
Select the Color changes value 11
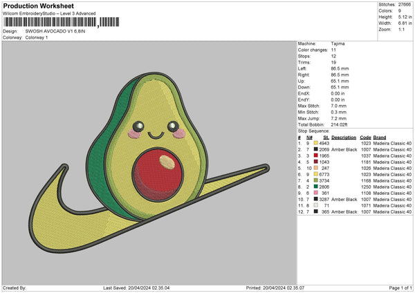(x=333, y=50)
